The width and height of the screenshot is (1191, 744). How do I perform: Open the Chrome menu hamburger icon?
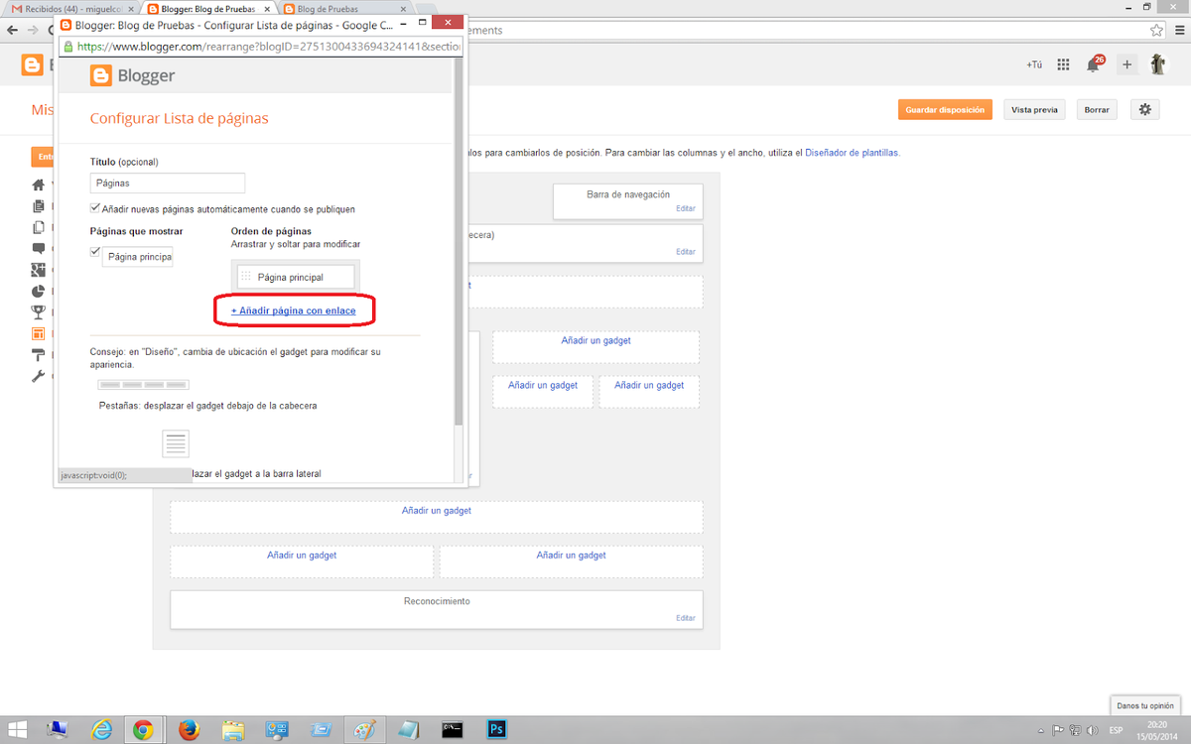coord(1178,30)
